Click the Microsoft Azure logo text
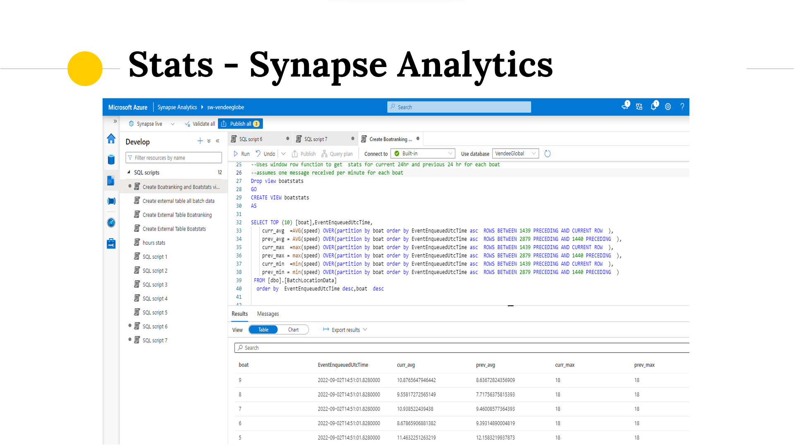 click(x=128, y=107)
